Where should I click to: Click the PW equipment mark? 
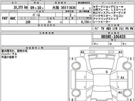tap(132, 29)
